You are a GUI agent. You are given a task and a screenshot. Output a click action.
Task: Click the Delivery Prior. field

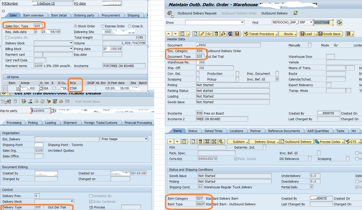37,196
